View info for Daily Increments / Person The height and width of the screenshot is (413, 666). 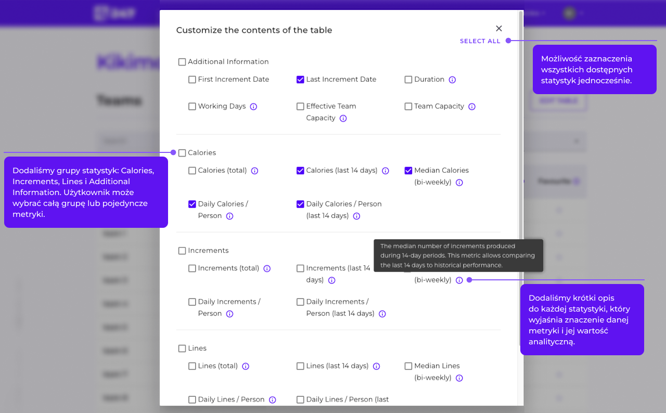click(x=229, y=314)
